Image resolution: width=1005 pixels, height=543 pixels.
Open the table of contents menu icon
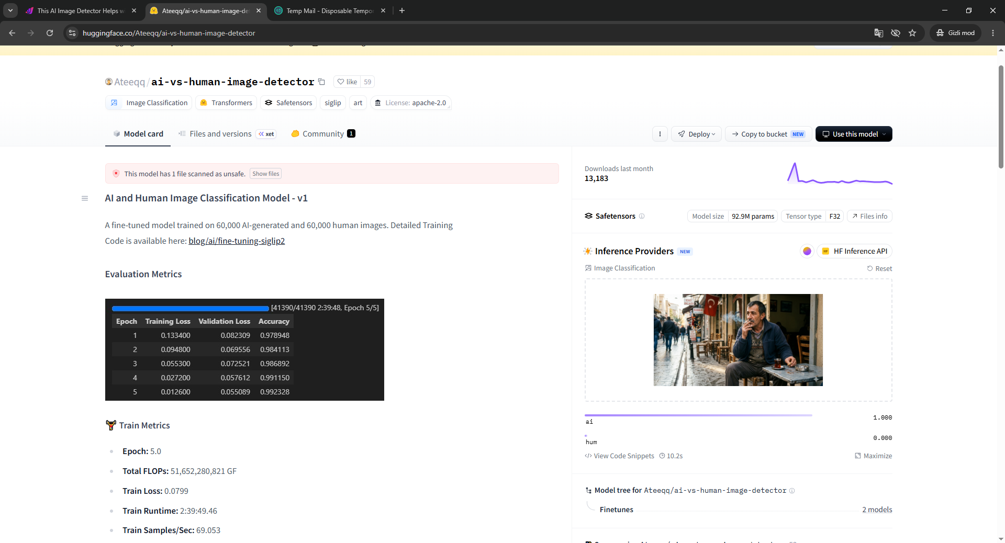point(85,198)
